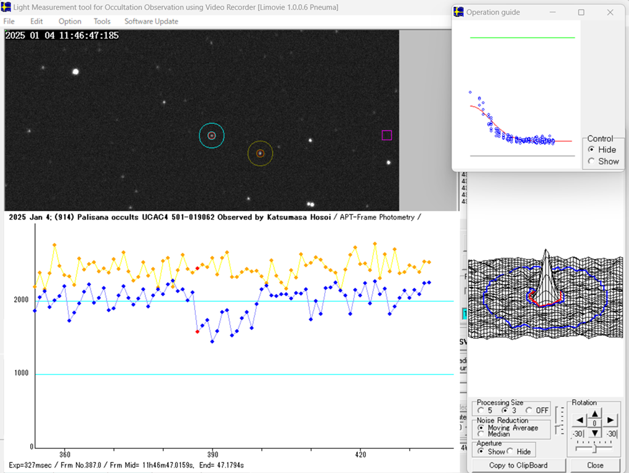This screenshot has height=473, width=629.
Task: Click the horizontal Rotation slider track
Action: tap(594, 448)
